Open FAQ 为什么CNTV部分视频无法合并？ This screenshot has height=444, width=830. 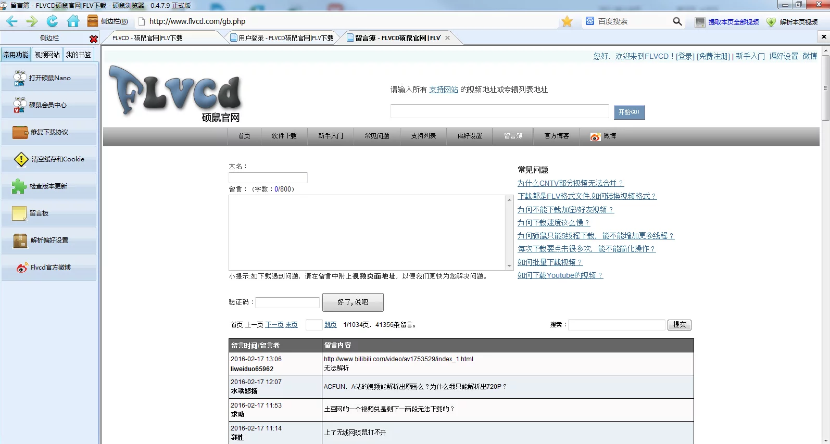pos(571,183)
